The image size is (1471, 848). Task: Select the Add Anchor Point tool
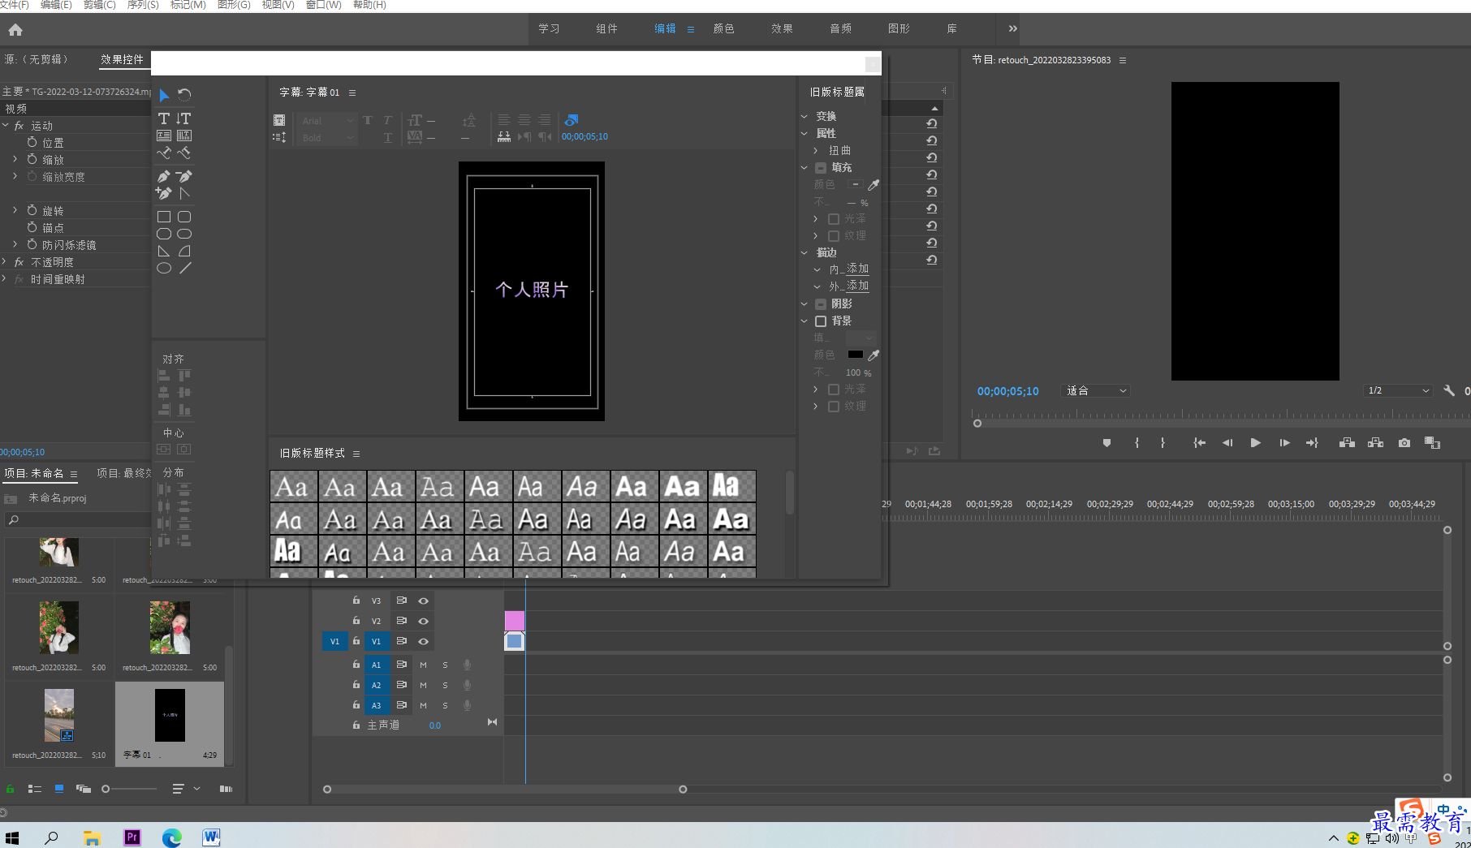164,193
